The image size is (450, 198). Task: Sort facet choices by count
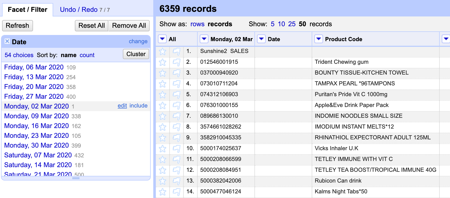(x=87, y=55)
